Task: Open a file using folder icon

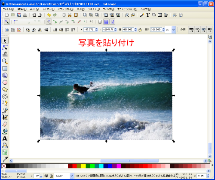Action: tap(13, 15)
